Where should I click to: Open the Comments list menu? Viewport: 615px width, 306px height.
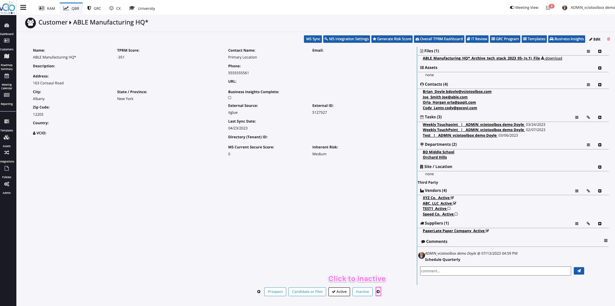(x=606, y=241)
